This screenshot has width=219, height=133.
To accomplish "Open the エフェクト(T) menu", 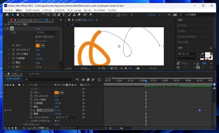I will point(59,10).
